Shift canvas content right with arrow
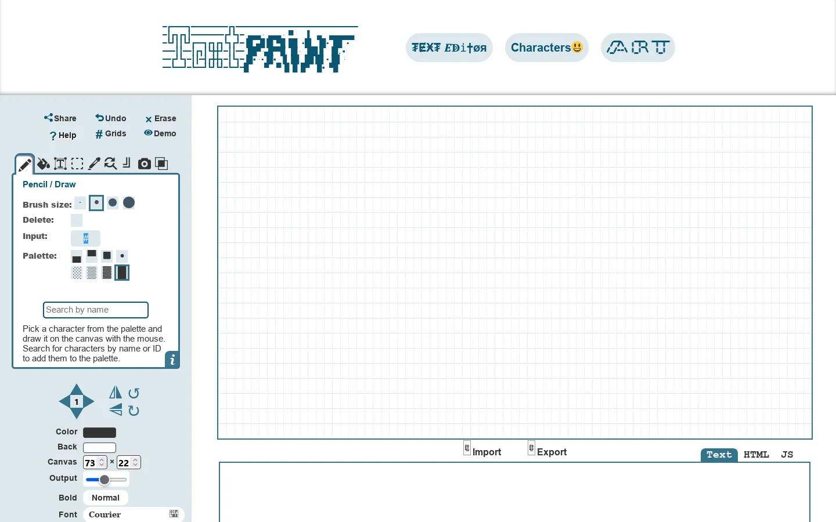The height and width of the screenshot is (522, 836). click(x=89, y=401)
